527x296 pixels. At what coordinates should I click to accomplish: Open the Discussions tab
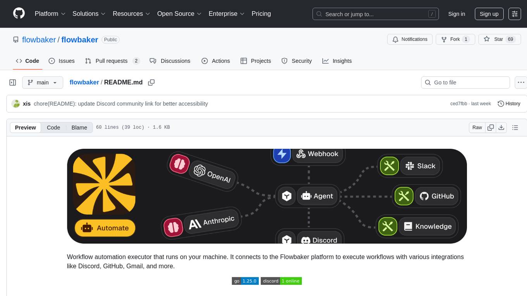[170, 61]
